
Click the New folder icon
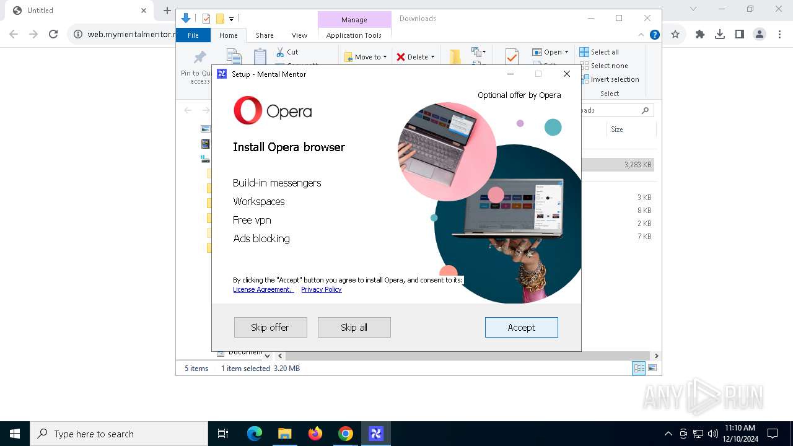click(x=455, y=57)
